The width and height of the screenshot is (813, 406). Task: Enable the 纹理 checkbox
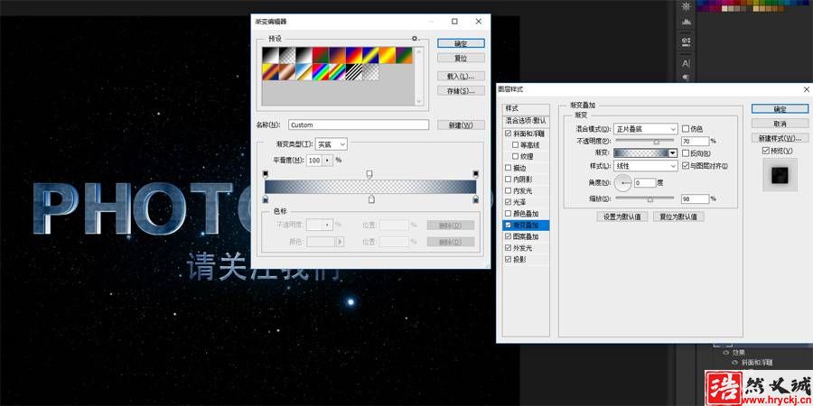pos(515,156)
